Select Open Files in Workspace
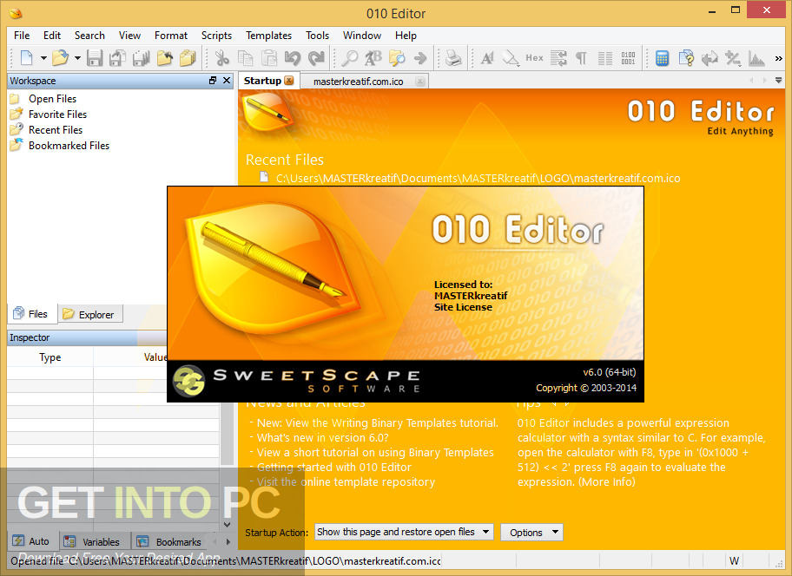Screen dimensions: 792x576 52,99
